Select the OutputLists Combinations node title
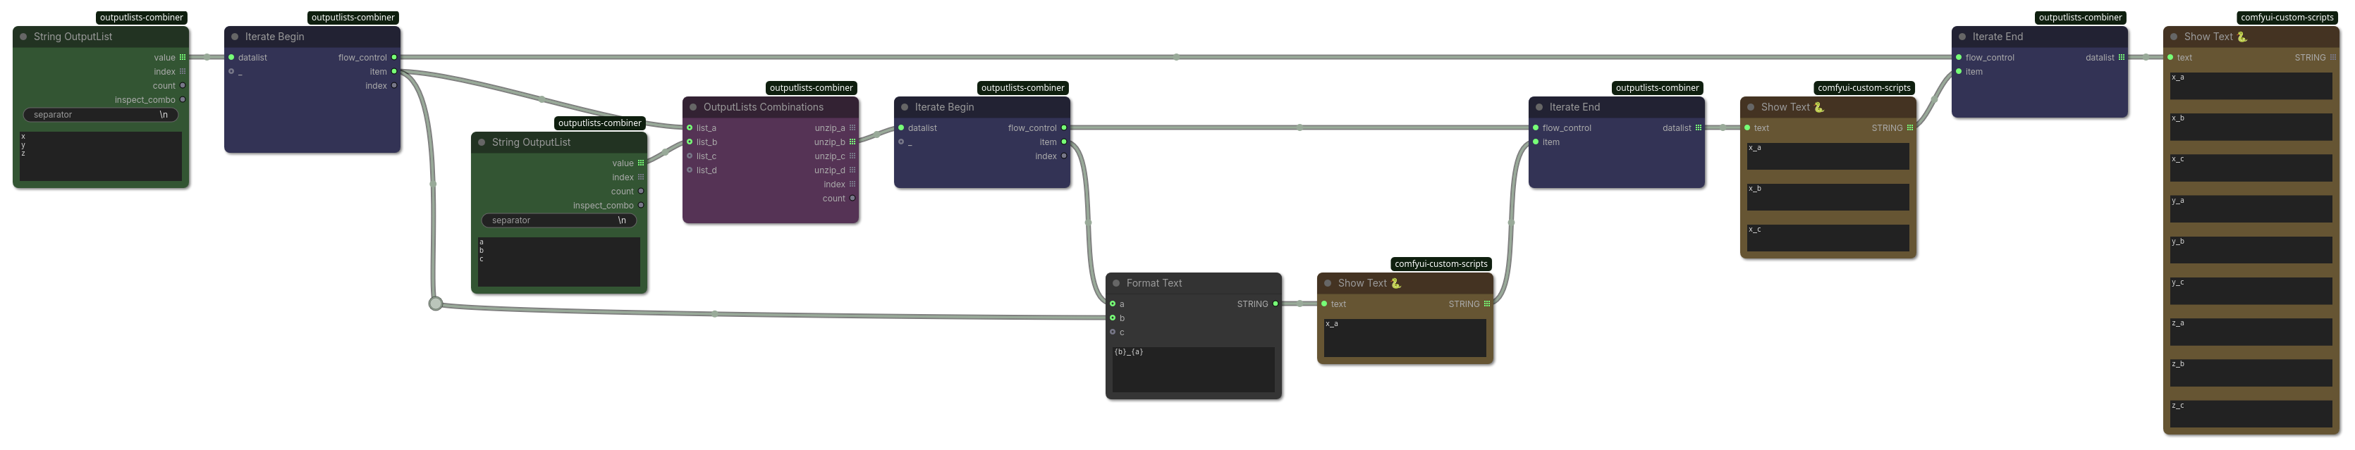The image size is (2355, 450). pos(764,107)
